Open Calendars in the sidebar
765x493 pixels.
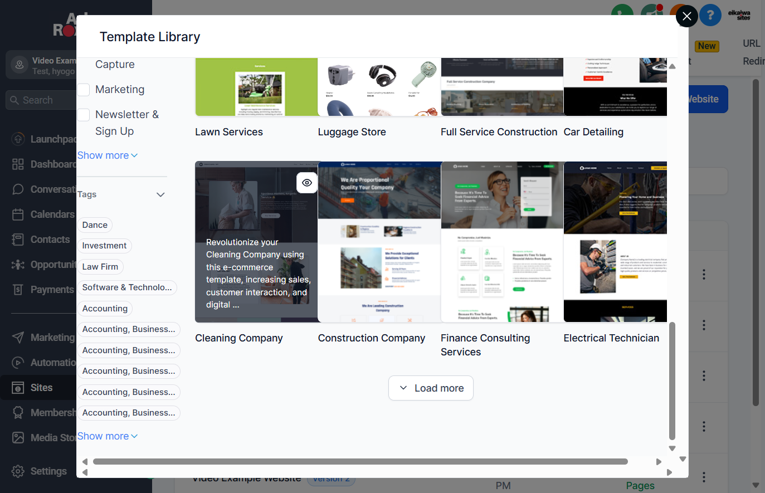43,214
